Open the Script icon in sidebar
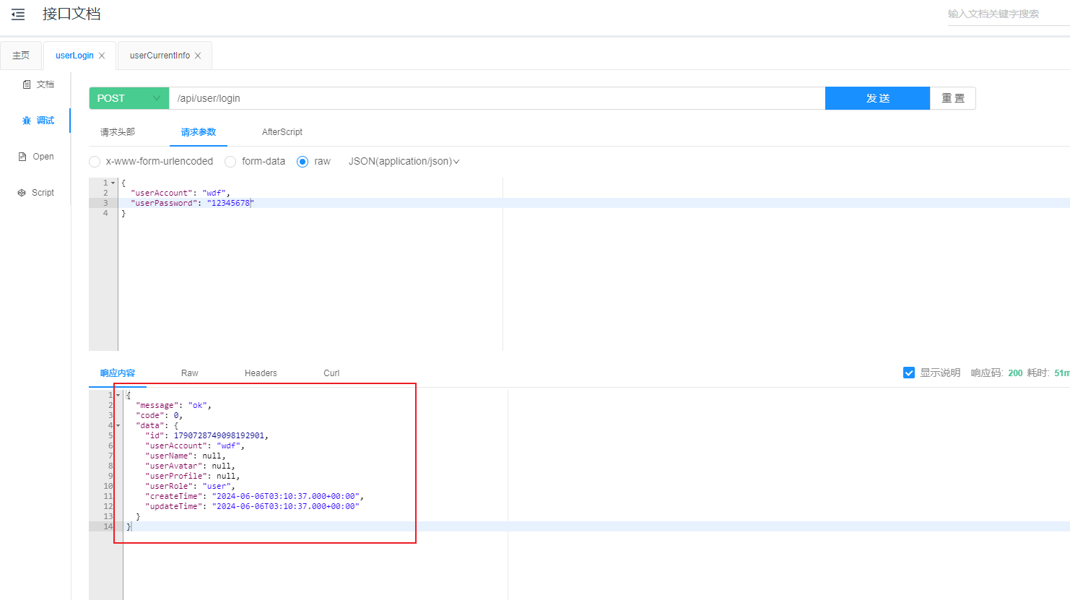 coord(22,193)
